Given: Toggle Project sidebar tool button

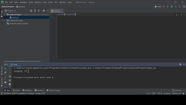Looking at the screenshot, I should (2, 13).
